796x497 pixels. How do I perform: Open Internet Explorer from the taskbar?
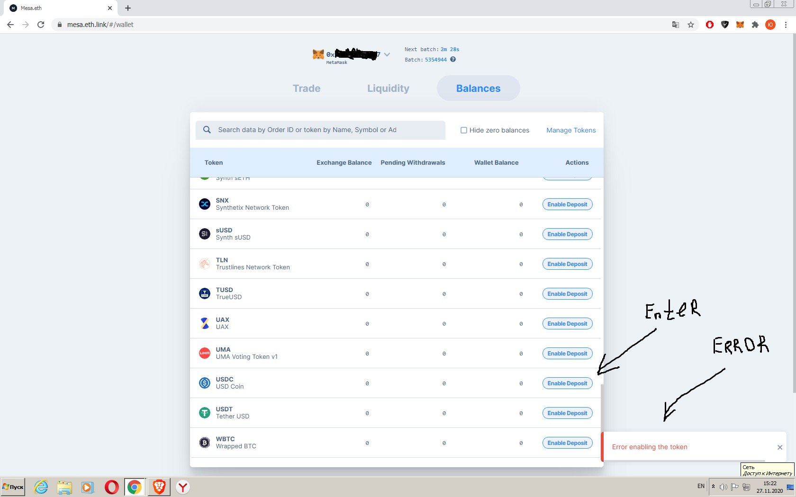[41, 487]
